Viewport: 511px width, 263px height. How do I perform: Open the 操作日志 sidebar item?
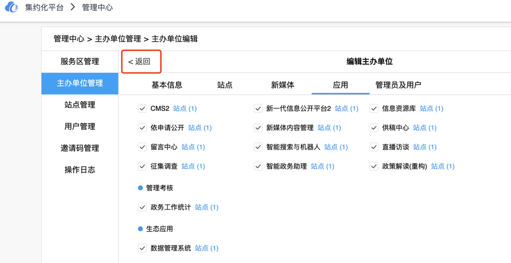pyautogui.click(x=80, y=169)
